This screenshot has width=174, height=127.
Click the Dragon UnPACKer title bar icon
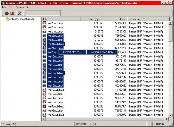[3, 3]
